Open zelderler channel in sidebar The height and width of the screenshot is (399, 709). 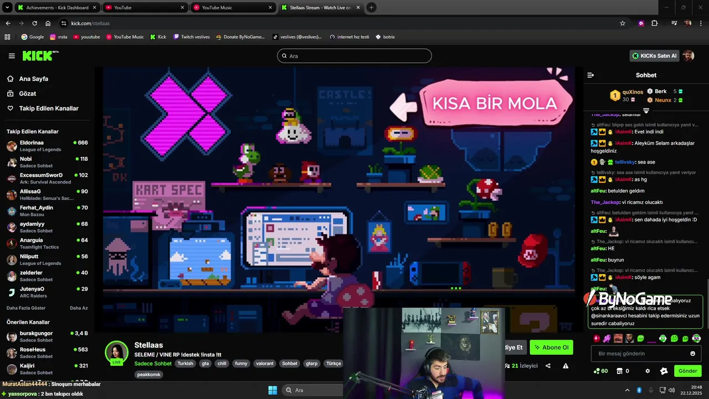pyautogui.click(x=47, y=276)
